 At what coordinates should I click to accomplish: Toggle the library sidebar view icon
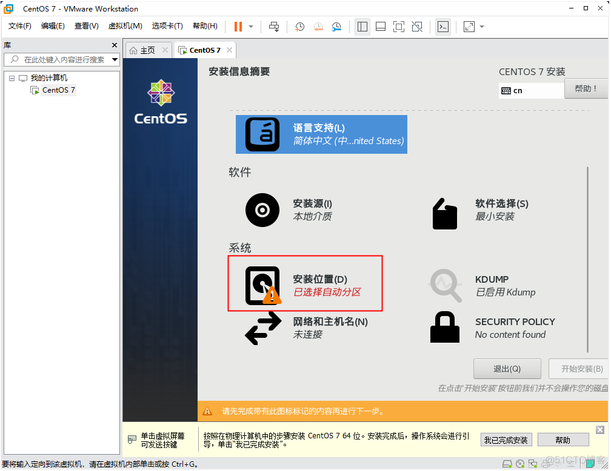362,27
